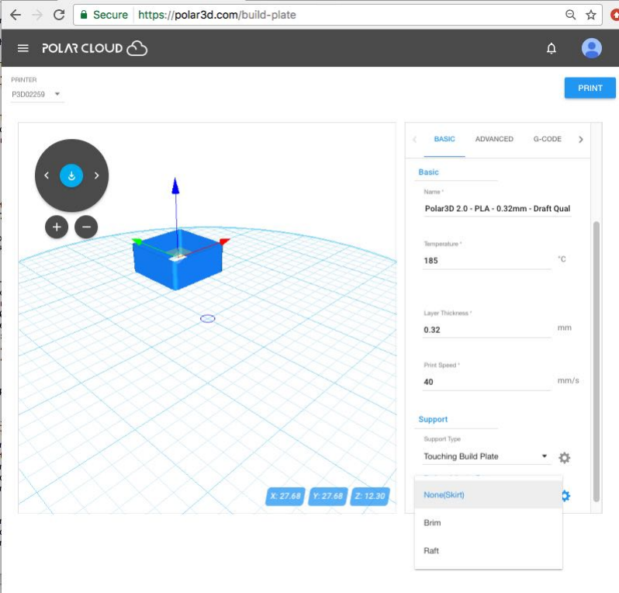Switch to the ADVANCED tab
Viewport: 619px width, 593px height.
click(494, 139)
